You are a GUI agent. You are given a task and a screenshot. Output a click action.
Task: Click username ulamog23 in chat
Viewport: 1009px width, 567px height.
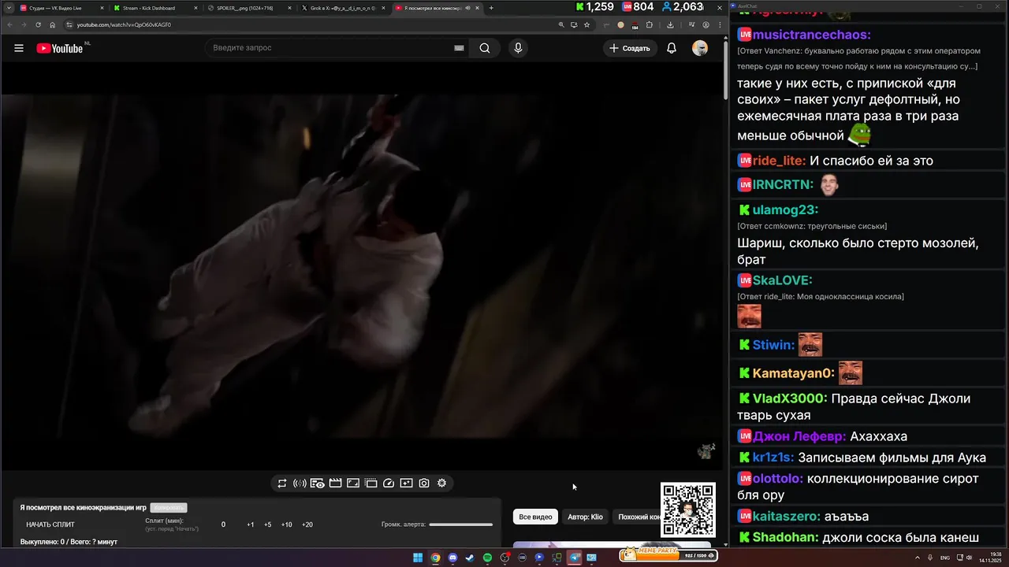click(x=785, y=209)
